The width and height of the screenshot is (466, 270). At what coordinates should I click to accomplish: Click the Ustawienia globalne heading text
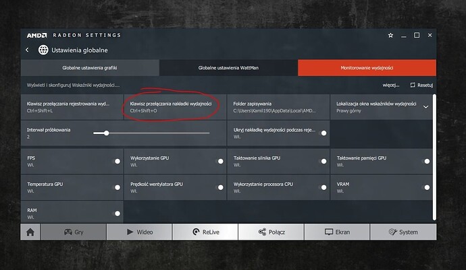80,50
